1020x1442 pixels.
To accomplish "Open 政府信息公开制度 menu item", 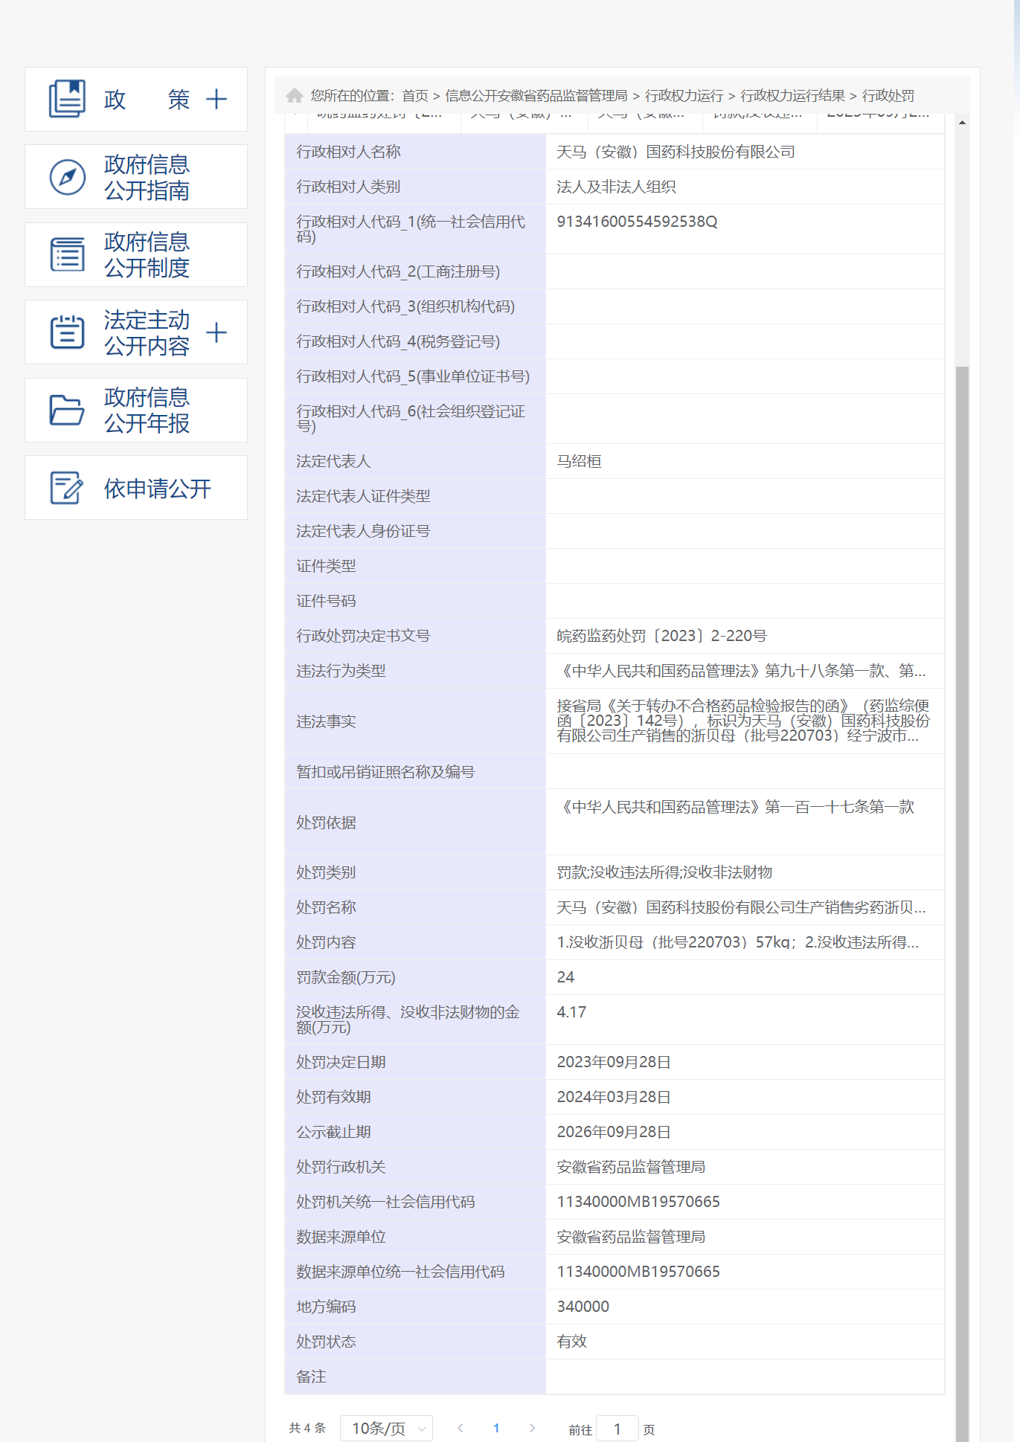I will [136, 254].
